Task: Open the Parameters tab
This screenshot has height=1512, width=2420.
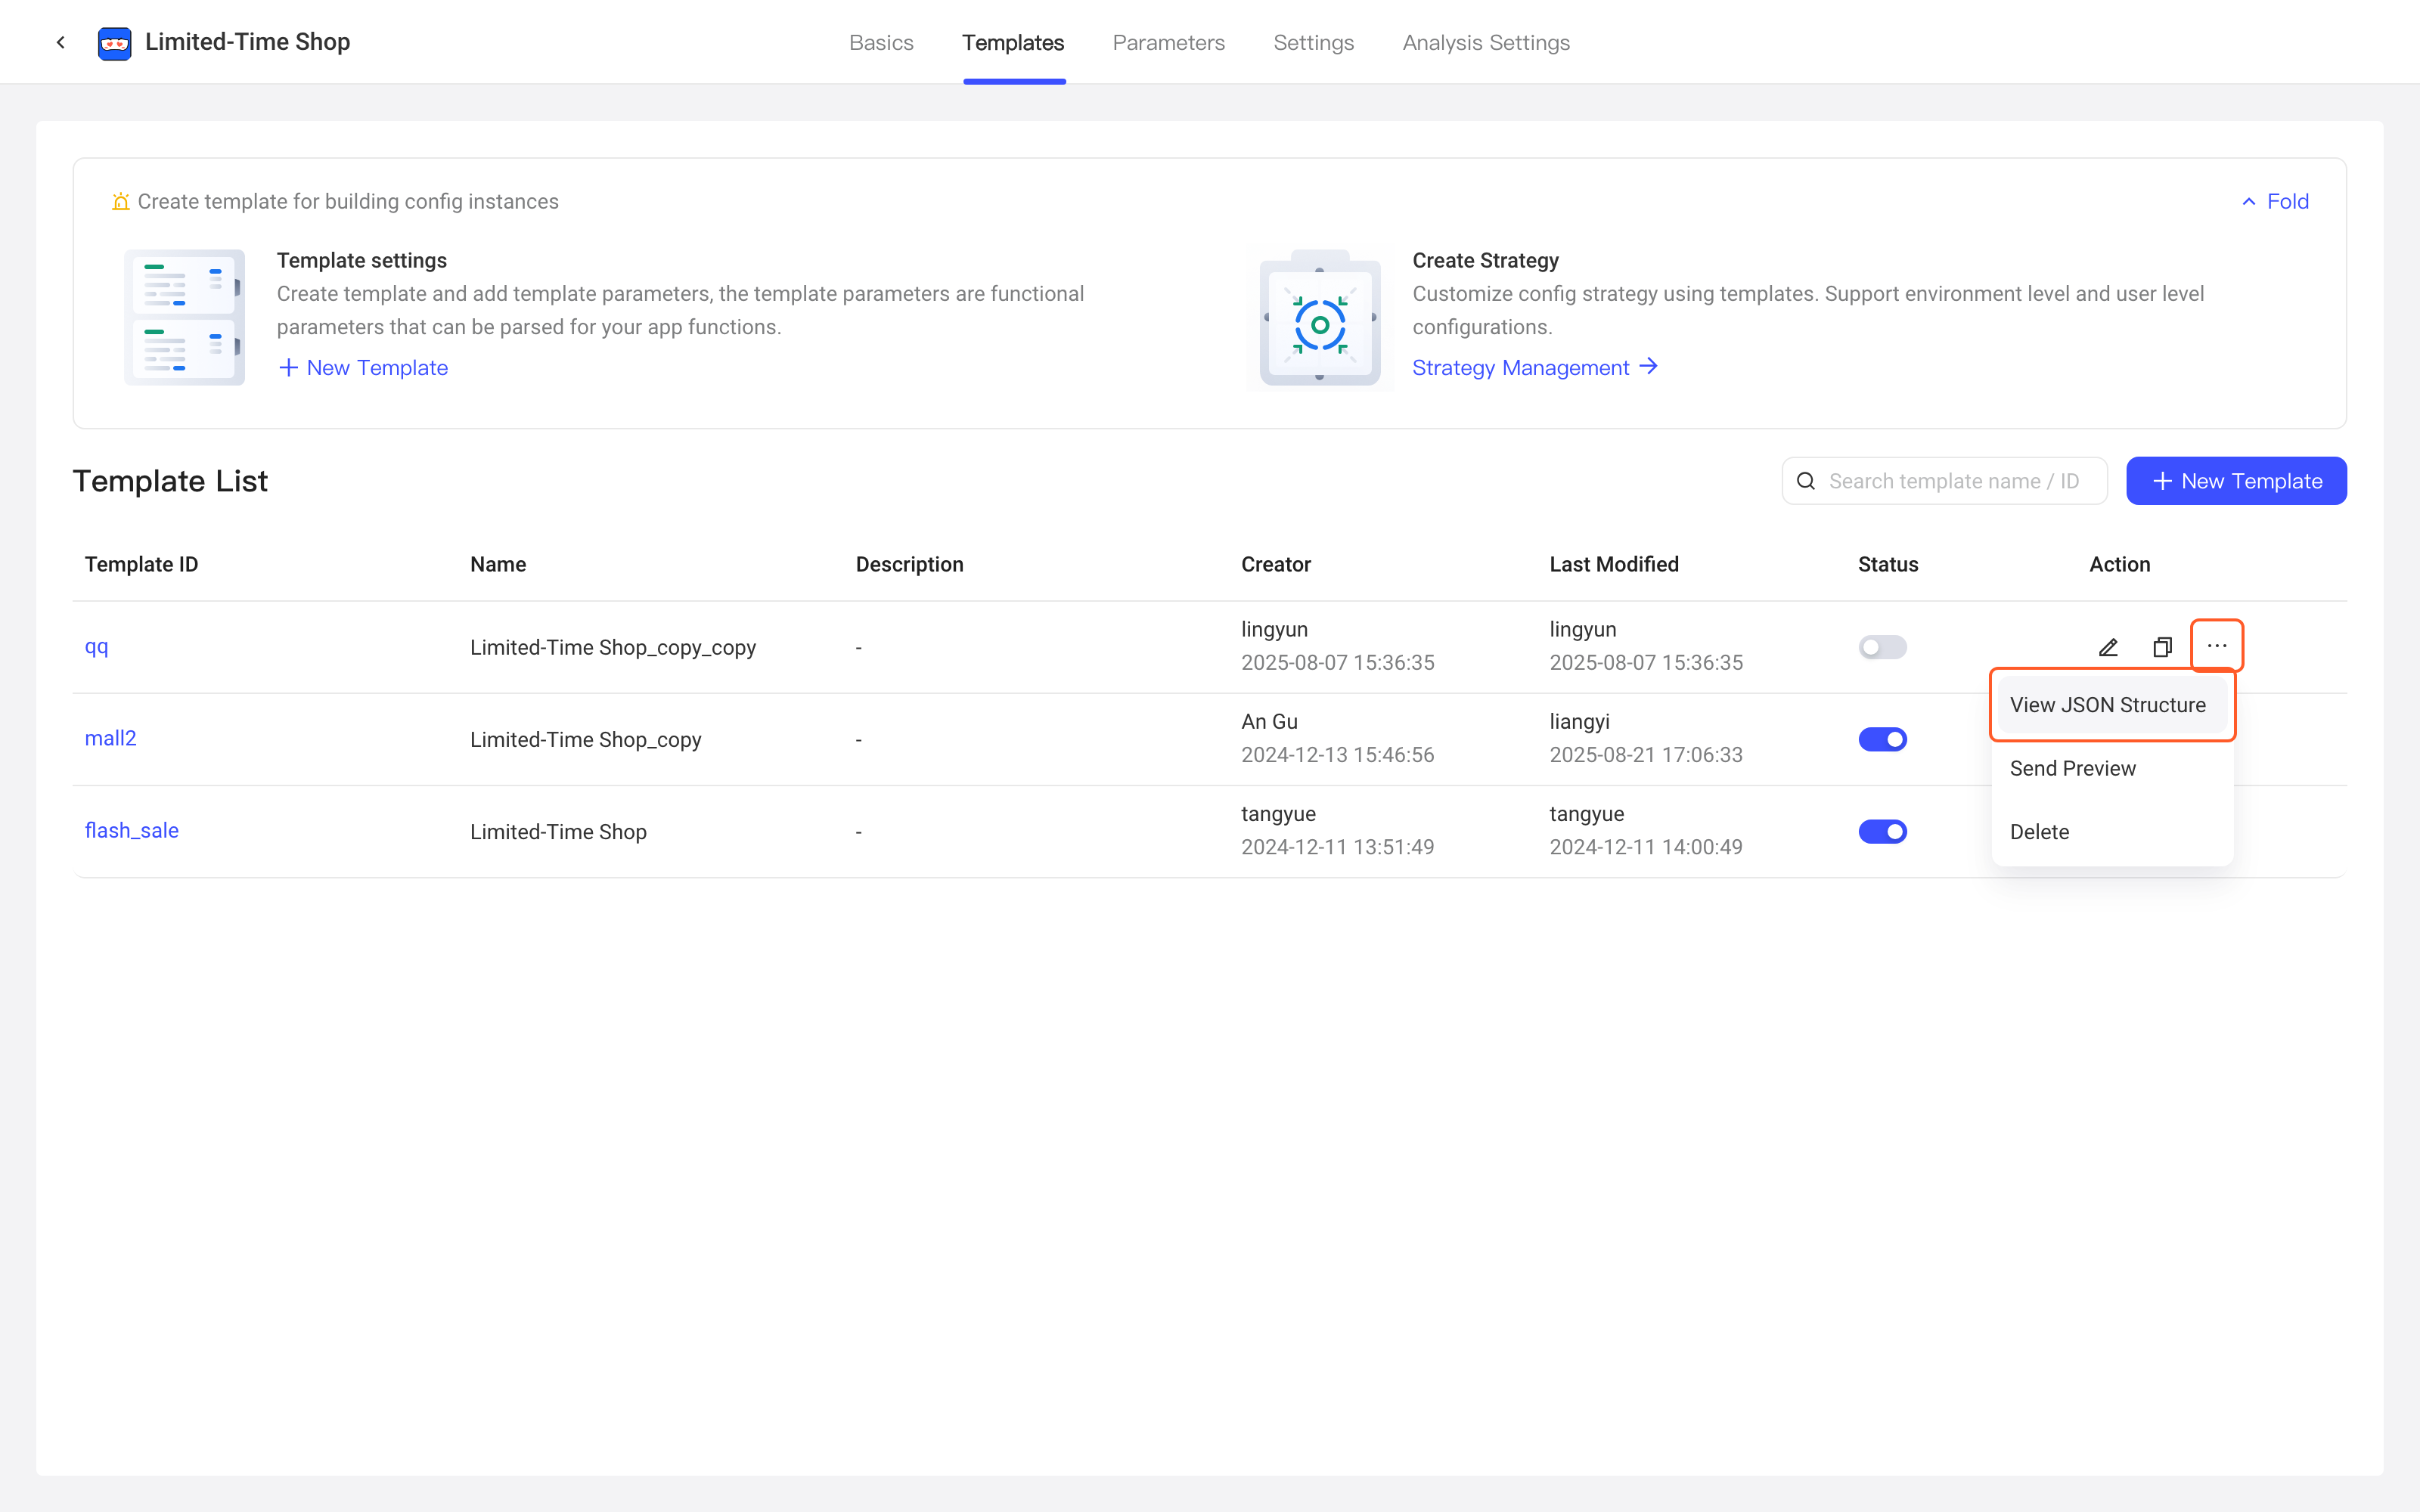Action: click(1168, 42)
